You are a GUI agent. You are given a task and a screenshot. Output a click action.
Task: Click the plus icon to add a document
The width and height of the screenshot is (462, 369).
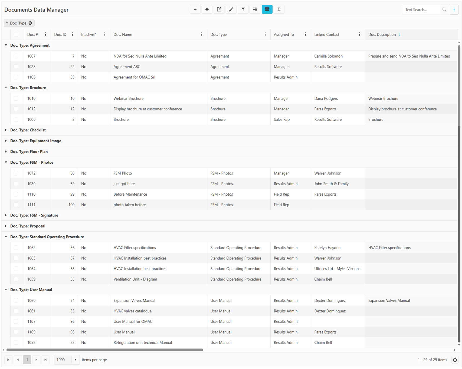195,9
